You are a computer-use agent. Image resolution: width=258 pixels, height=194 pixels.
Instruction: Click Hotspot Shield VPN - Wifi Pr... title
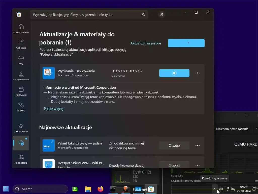click(x=81, y=163)
